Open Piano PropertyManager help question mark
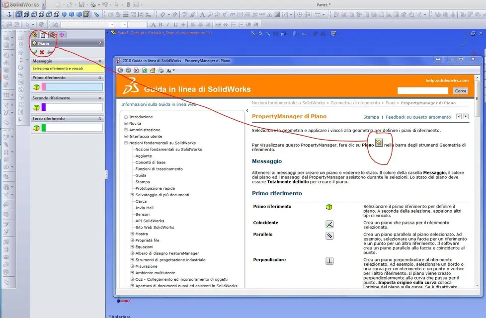Viewport: 486px width, 318px height. point(100,44)
